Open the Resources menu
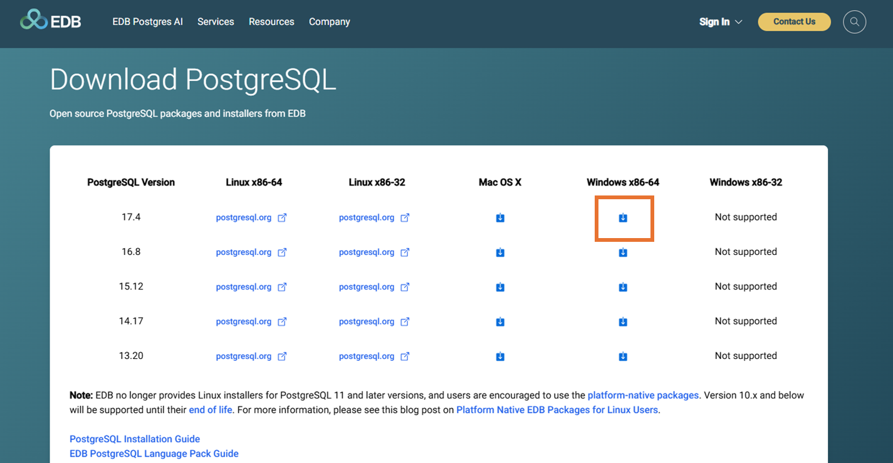The height and width of the screenshot is (463, 893). pyautogui.click(x=271, y=21)
